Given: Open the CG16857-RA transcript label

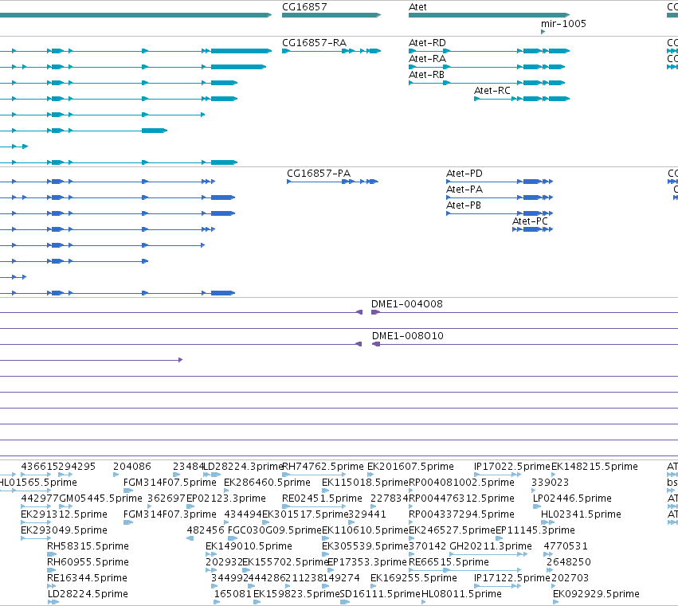Looking at the screenshot, I should click(x=314, y=43).
